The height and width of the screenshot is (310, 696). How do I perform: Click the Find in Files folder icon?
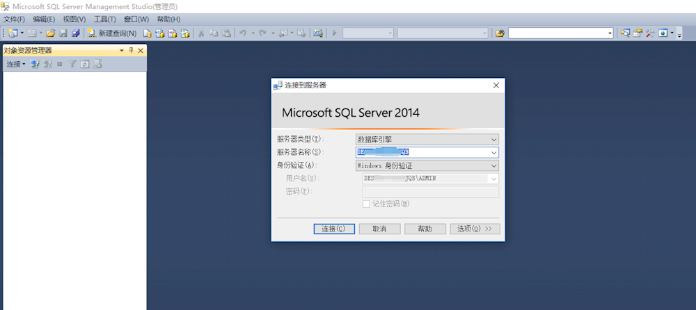pos(500,33)
